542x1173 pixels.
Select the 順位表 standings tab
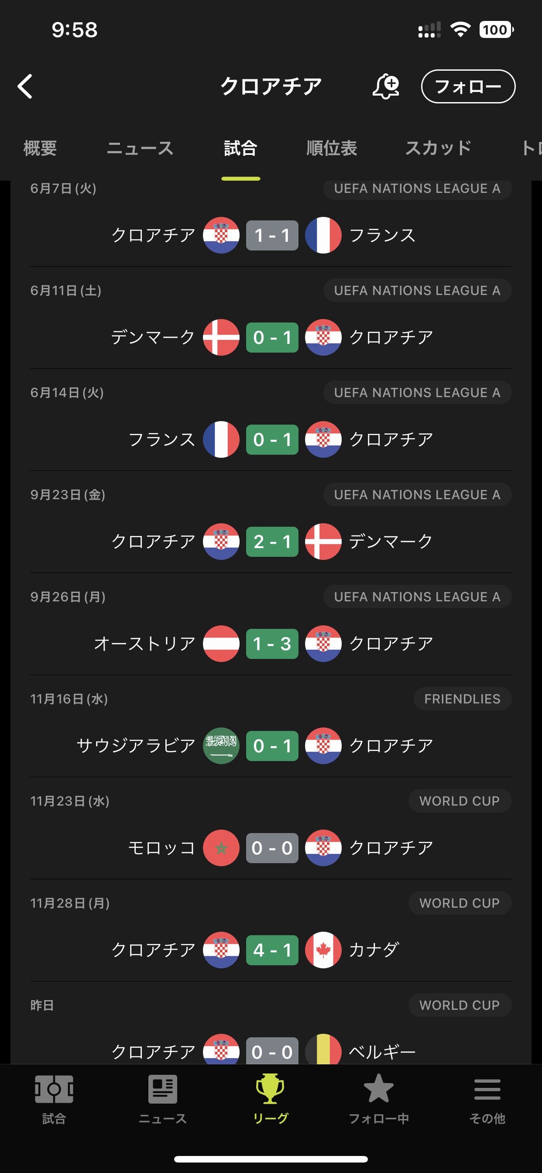coord(332,148)
